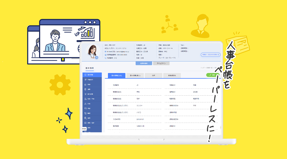The width and height of the screenshot is (287, 159).
Task: Click the graduation cap icon in the sidebar
Action: tap(85, 108)
